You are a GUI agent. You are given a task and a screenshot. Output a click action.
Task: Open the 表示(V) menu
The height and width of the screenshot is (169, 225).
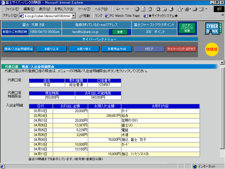44,9
